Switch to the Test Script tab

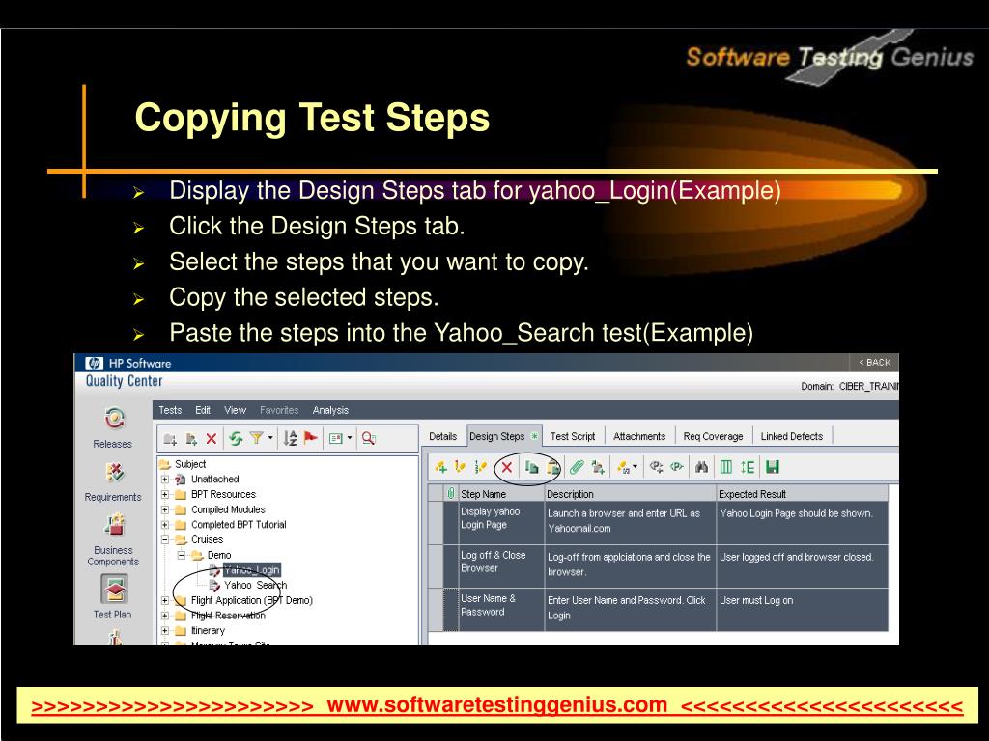pos(573,436)
